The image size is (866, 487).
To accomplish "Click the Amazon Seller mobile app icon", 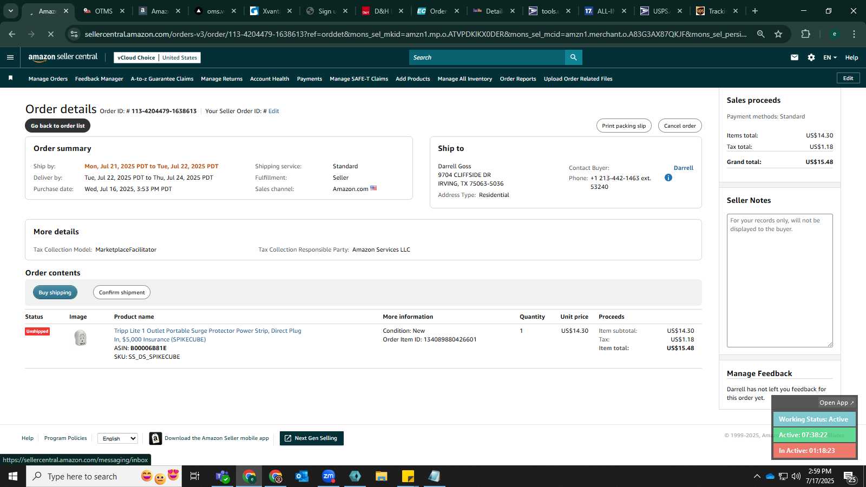I will 155,438.
